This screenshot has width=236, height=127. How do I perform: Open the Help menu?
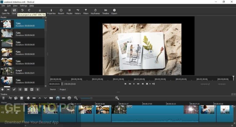[x=32, y=6]
